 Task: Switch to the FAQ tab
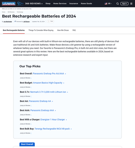click(x=74, y=30)
